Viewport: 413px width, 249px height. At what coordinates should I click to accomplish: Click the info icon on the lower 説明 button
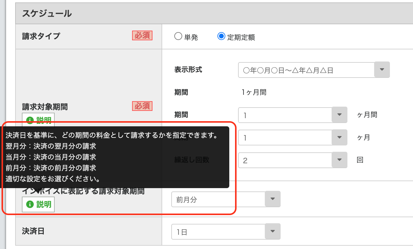pyautogui.click(x=30, y=204)
